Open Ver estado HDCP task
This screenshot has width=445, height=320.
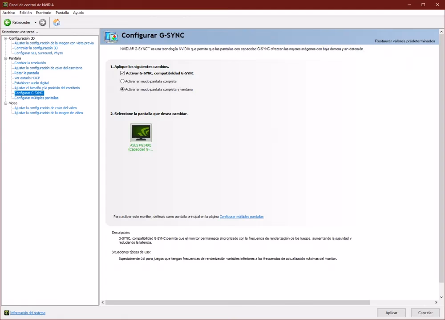pos(27,78)
